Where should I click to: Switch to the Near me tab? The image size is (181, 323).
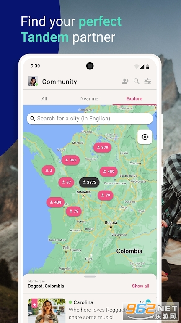coord(89,99)
